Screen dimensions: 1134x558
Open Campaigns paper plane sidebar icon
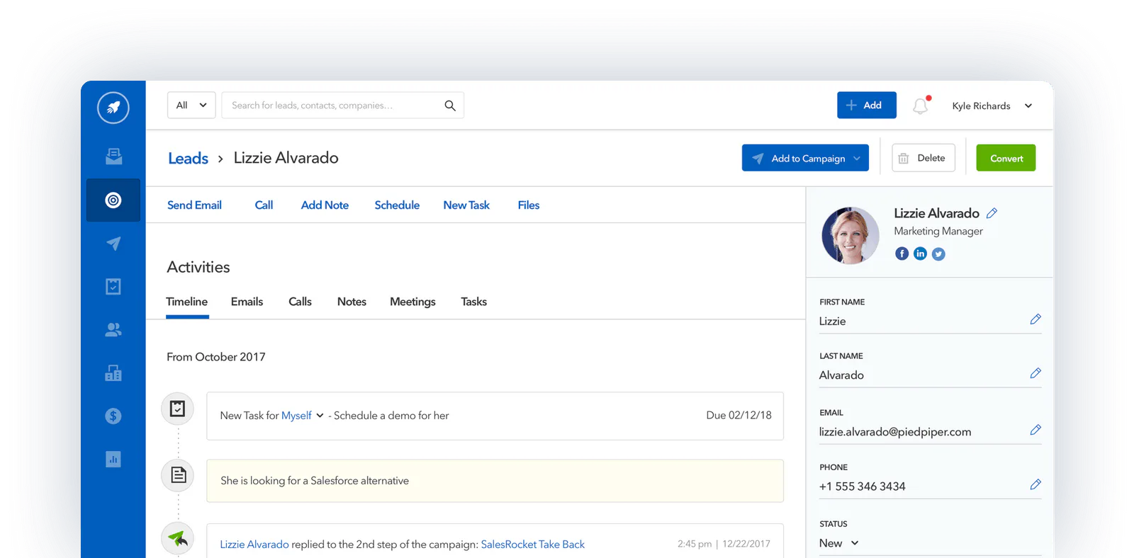click(x=113, y=244)
